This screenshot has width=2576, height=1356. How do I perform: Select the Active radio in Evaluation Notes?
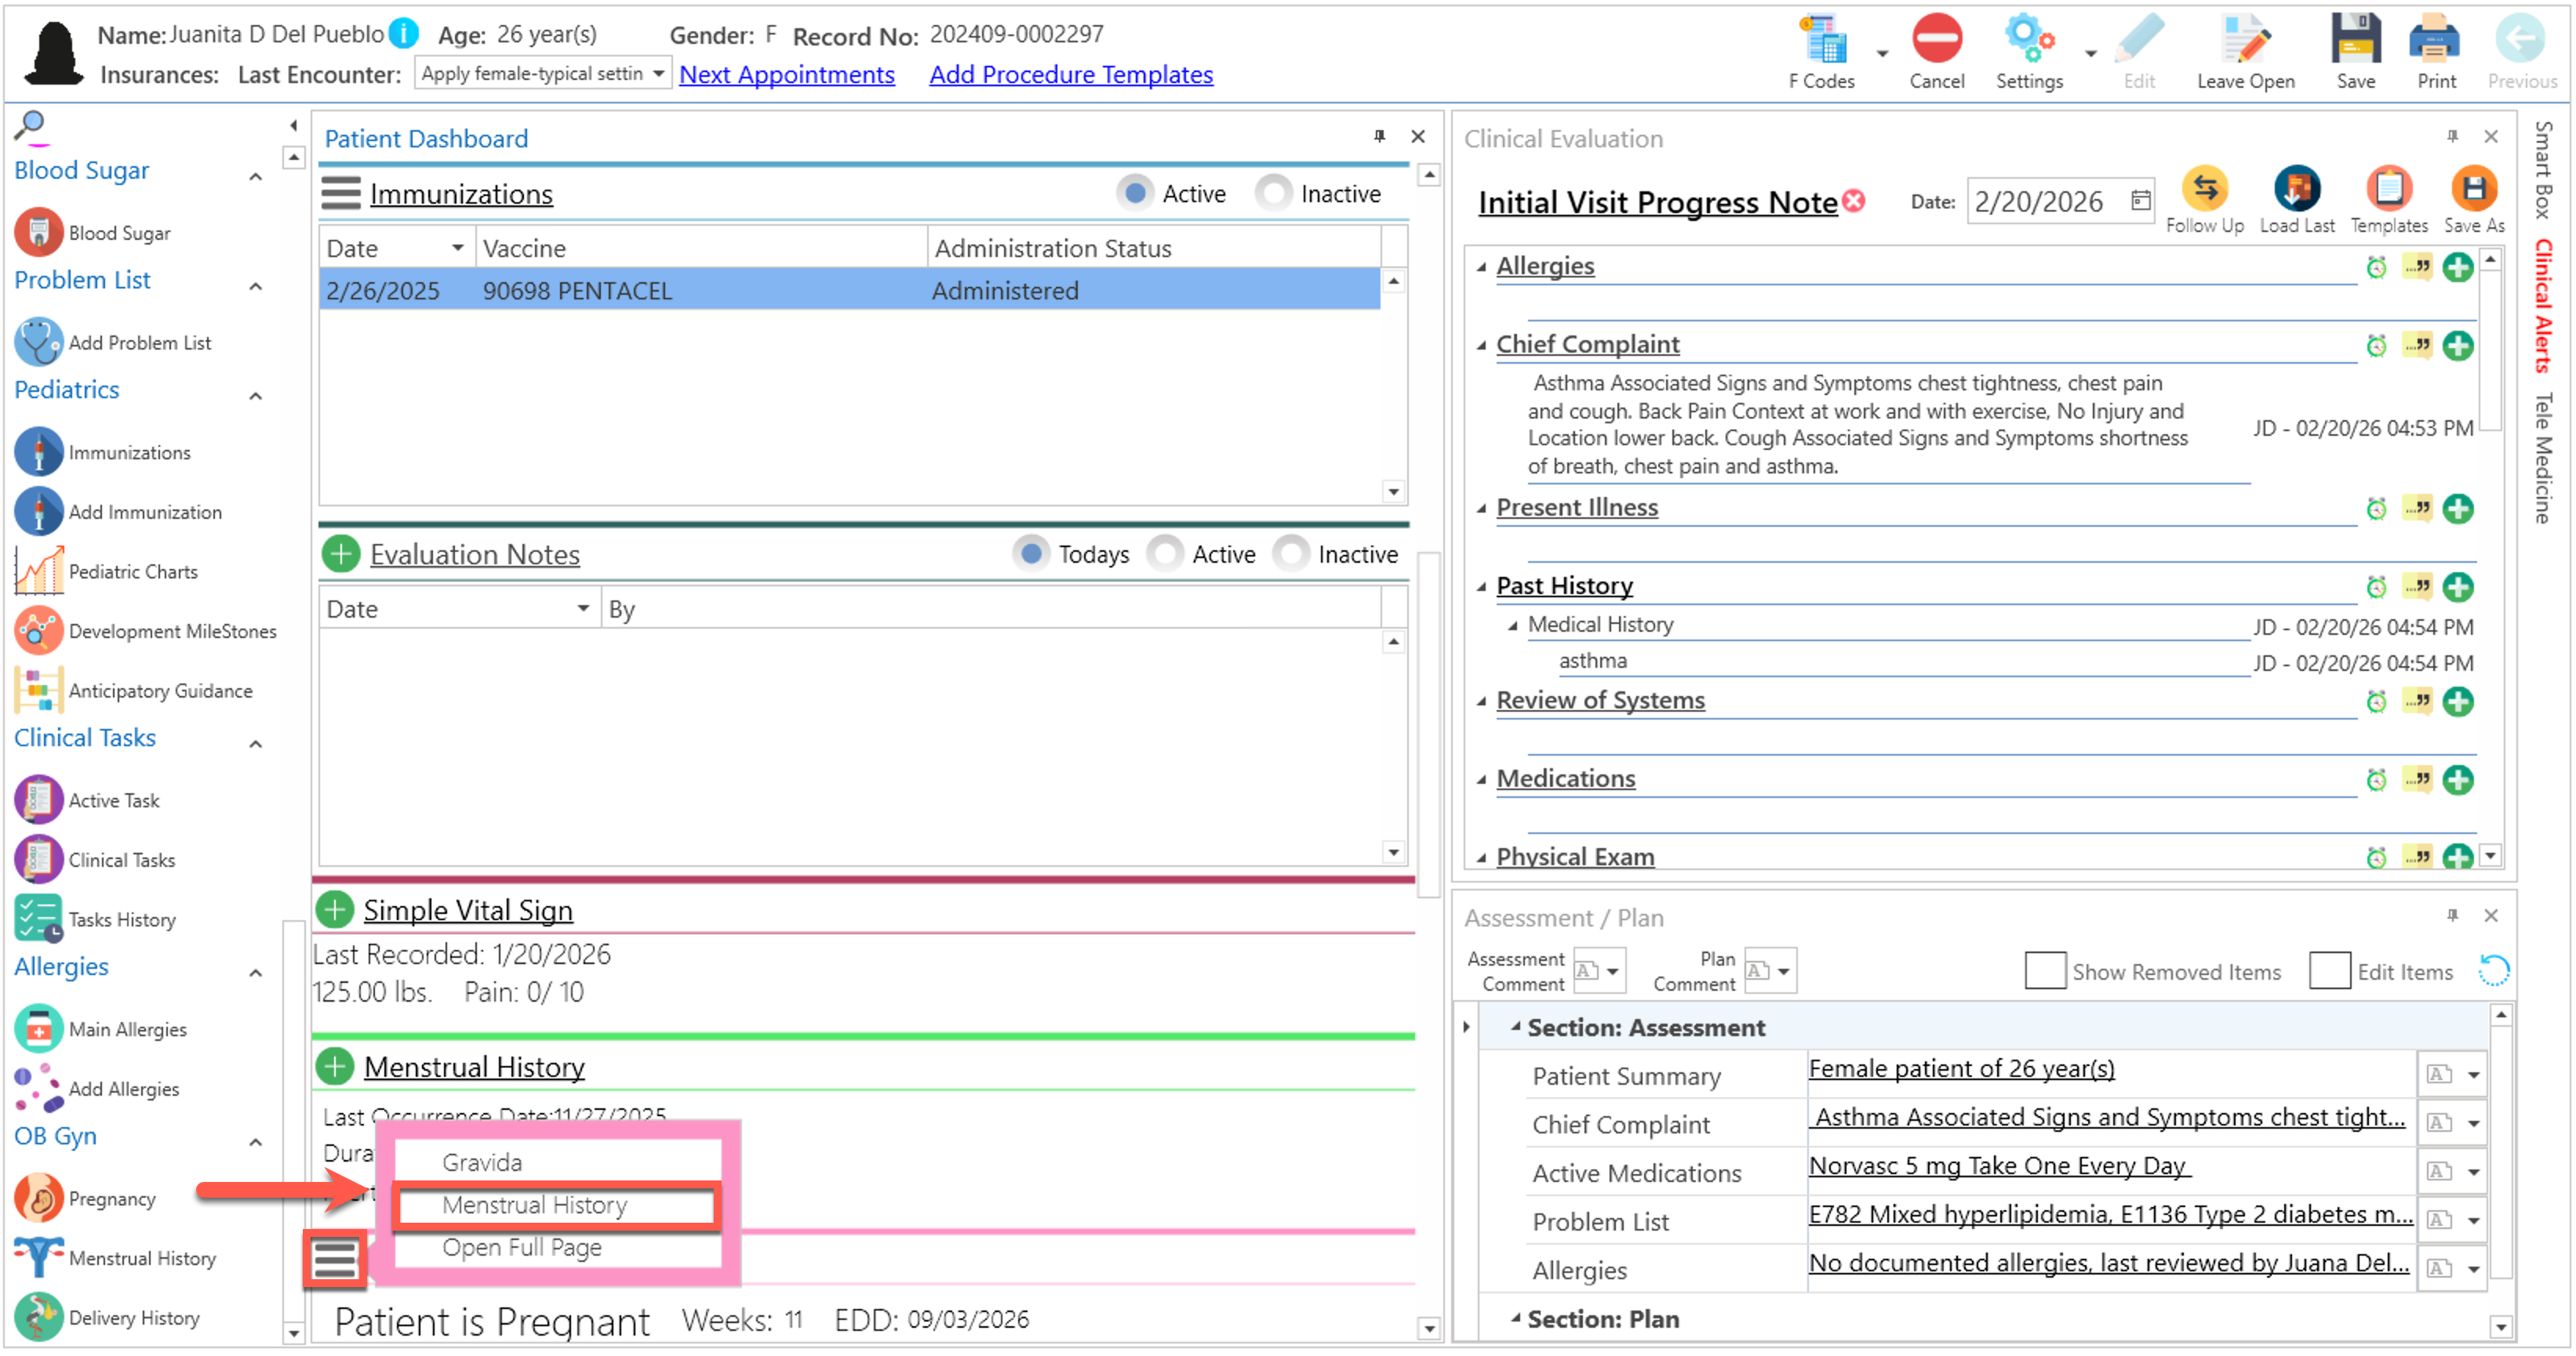1165,555
